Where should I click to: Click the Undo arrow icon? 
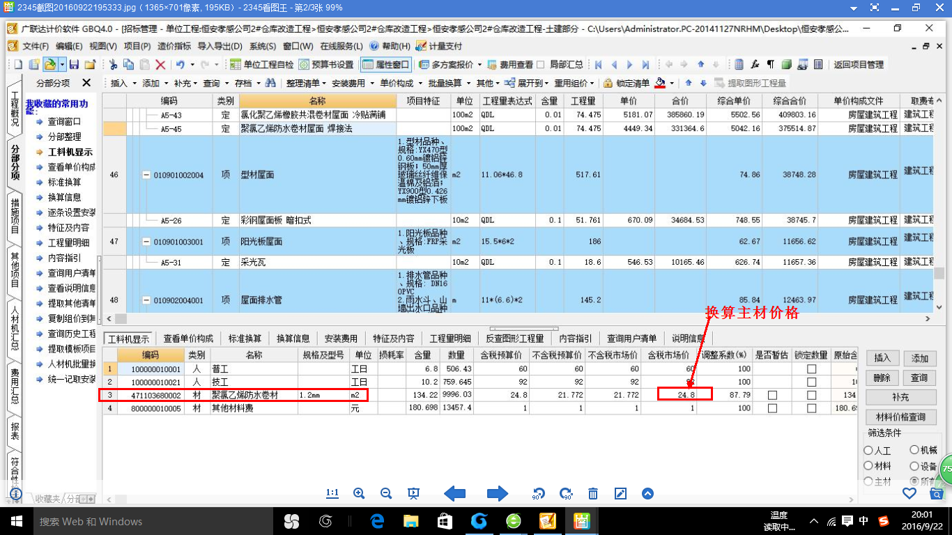pos(181,64)
